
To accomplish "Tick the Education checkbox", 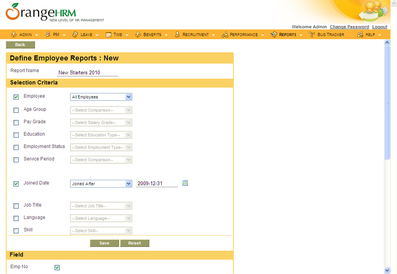I will (16, 135).
